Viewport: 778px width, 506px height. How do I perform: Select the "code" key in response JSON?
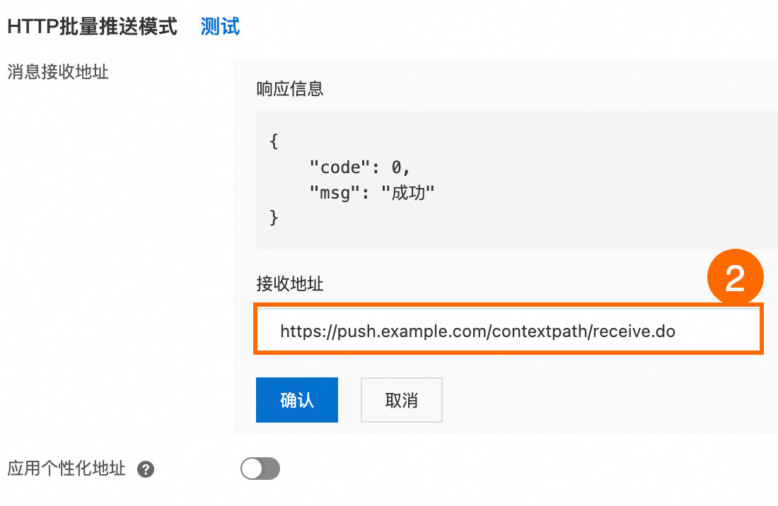click(x=339, y=167)
